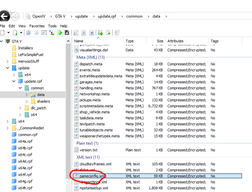This screenshot has width=252, height=192.
Task: Collapse the update folder in tree
Action: 7,68
